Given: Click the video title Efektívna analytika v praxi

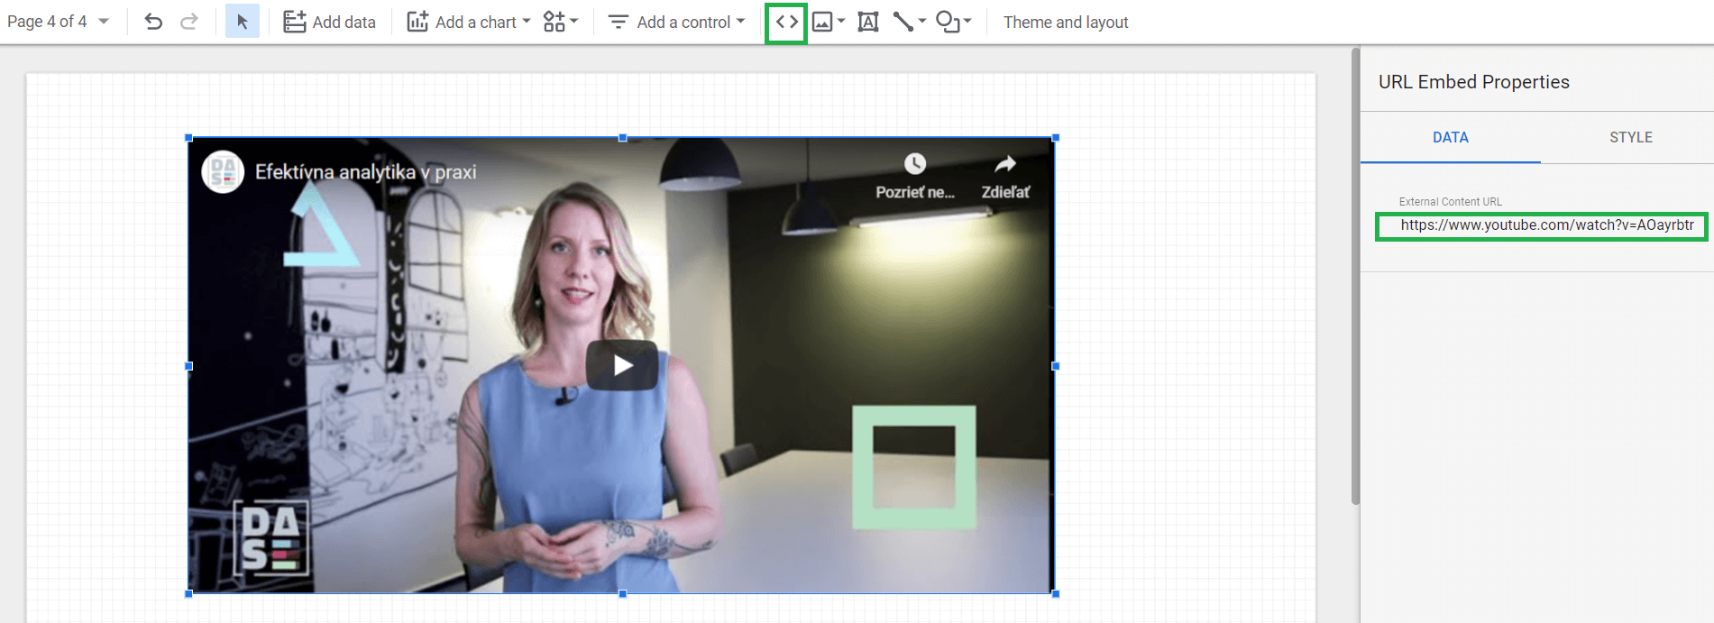Looking at the screenshot, I should click(366, 172).
